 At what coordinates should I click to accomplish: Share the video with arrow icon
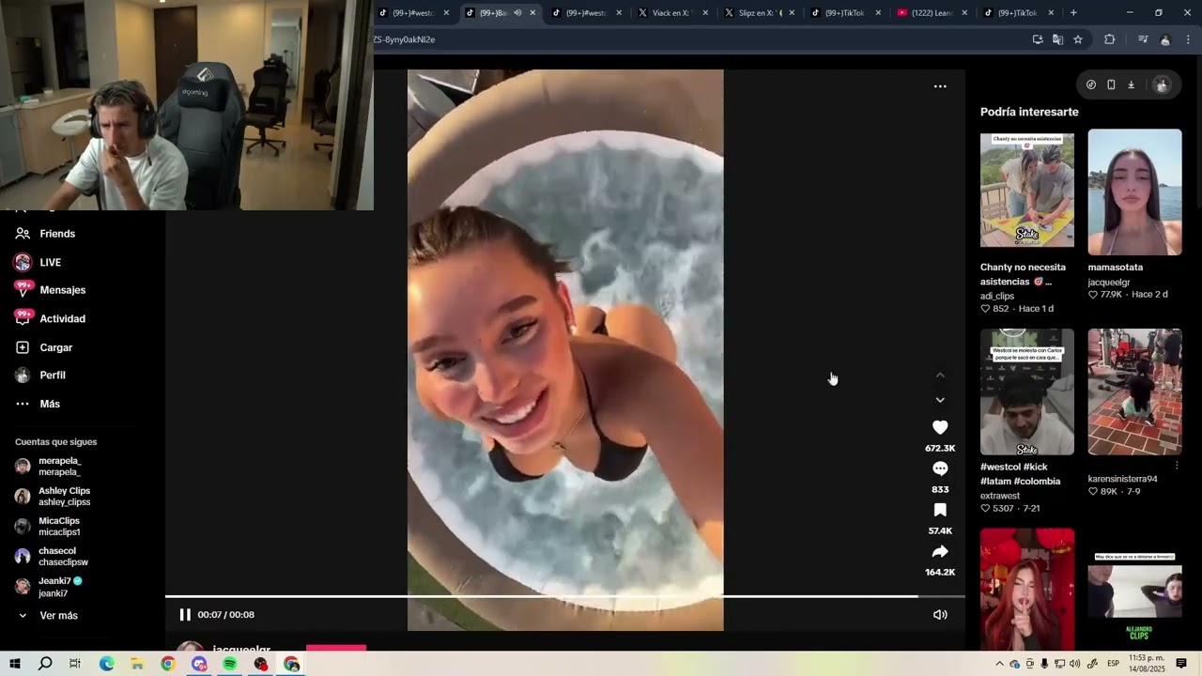coord(940,551)
